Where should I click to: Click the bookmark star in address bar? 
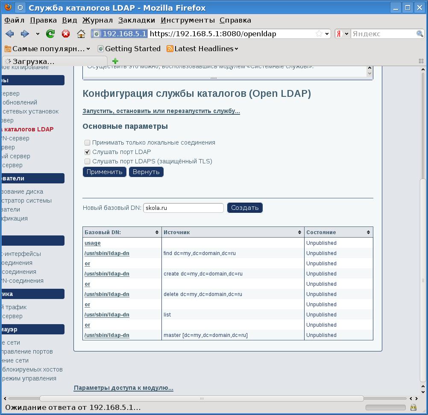(x=319, y=34)
